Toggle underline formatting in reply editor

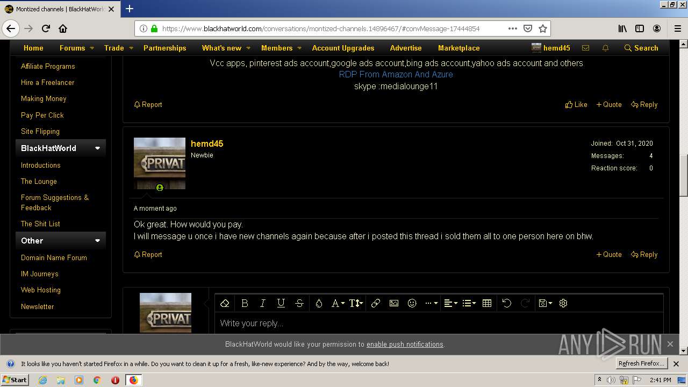pos(281,303)
